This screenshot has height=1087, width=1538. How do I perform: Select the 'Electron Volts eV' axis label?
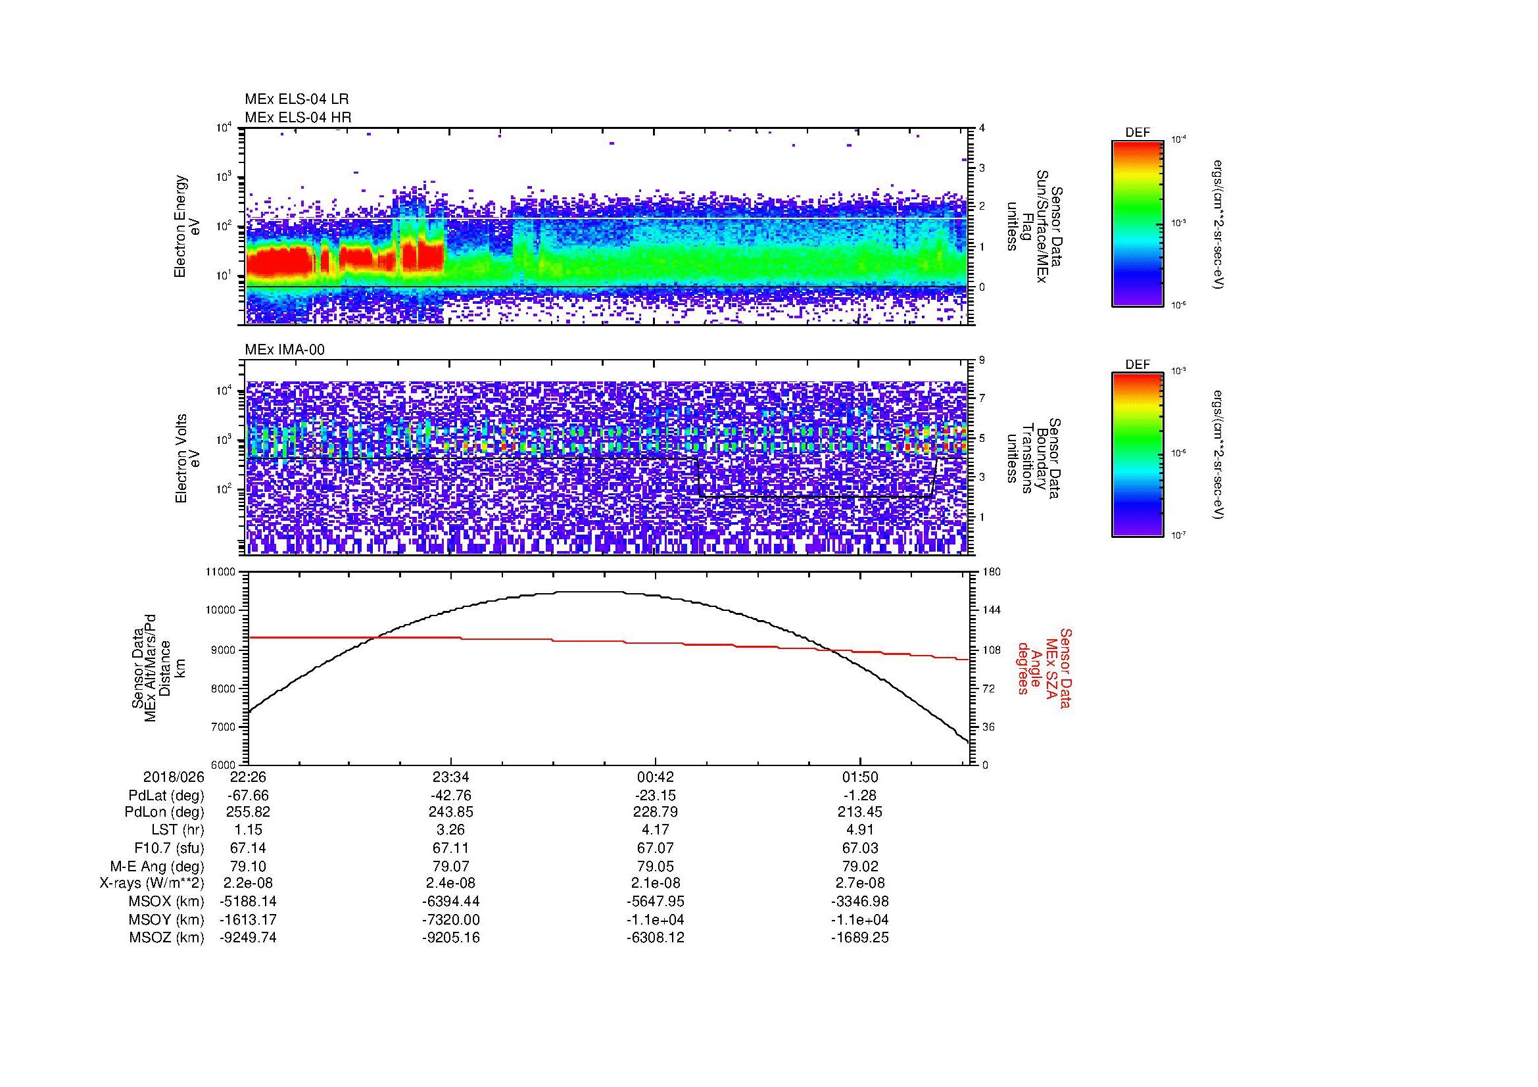(187, 458)
